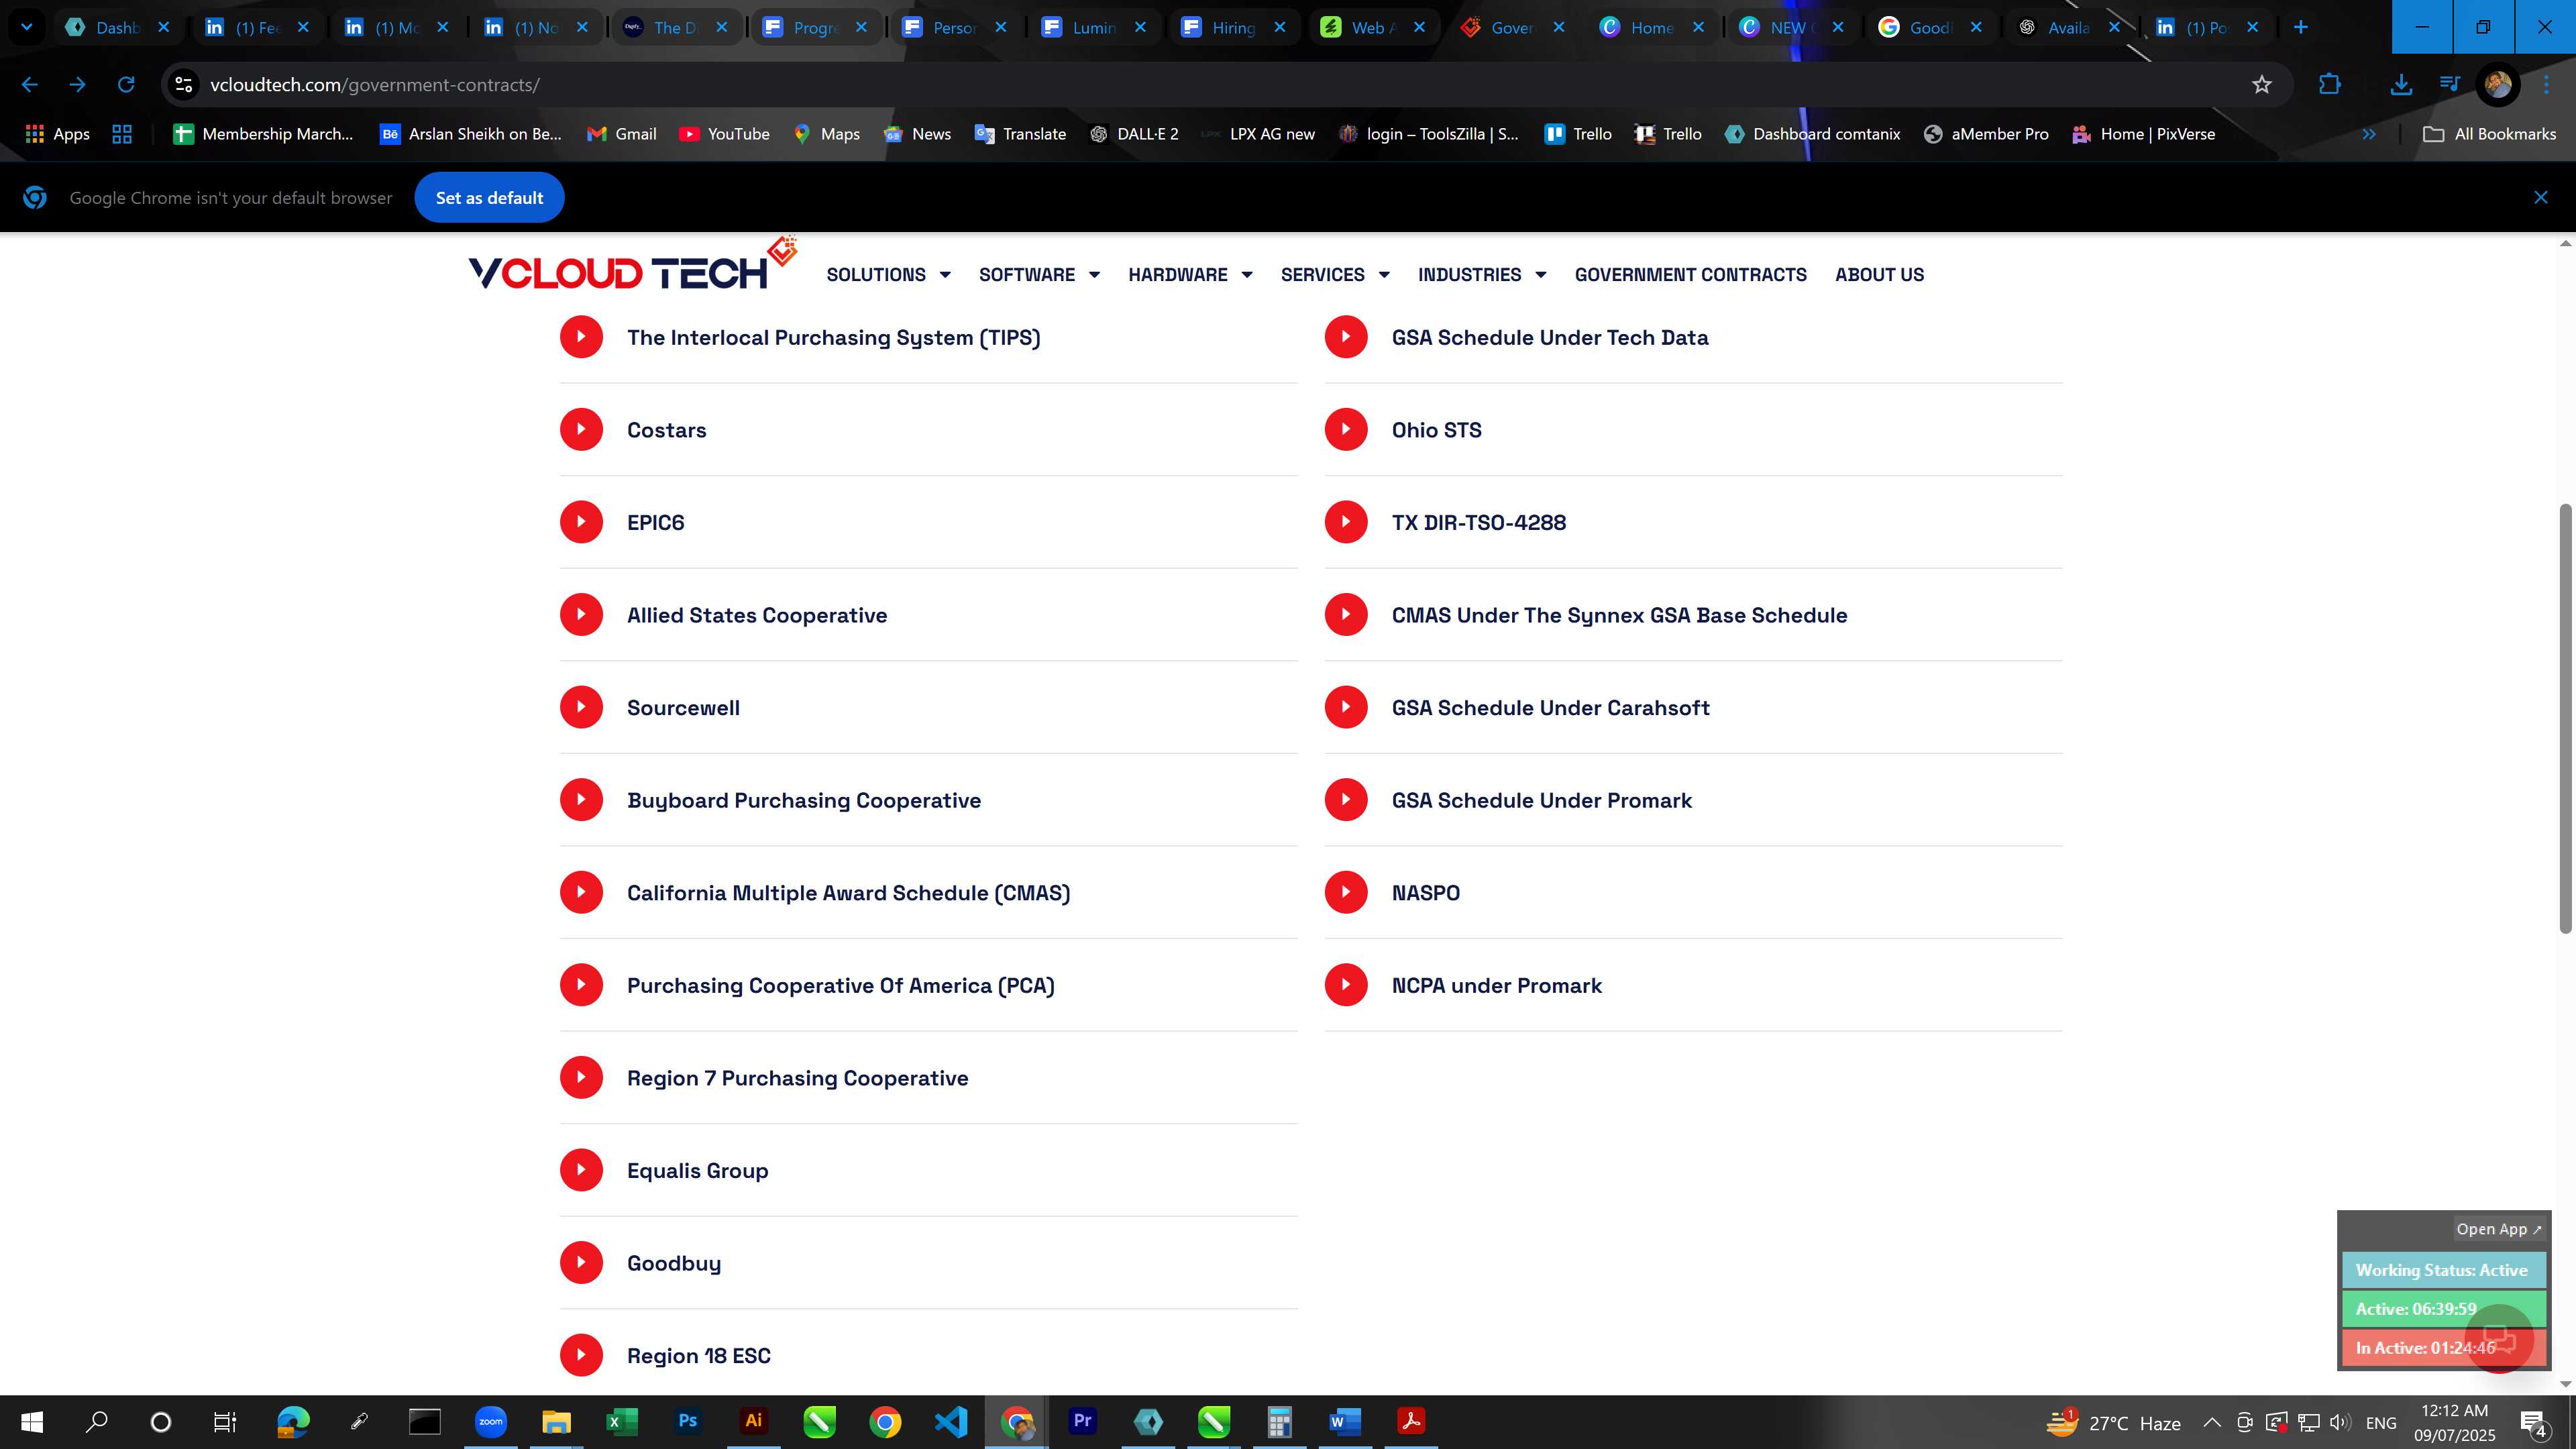The image size is (2576, 1449).
Task: Open Gmail bookmark
Action: 621,134
